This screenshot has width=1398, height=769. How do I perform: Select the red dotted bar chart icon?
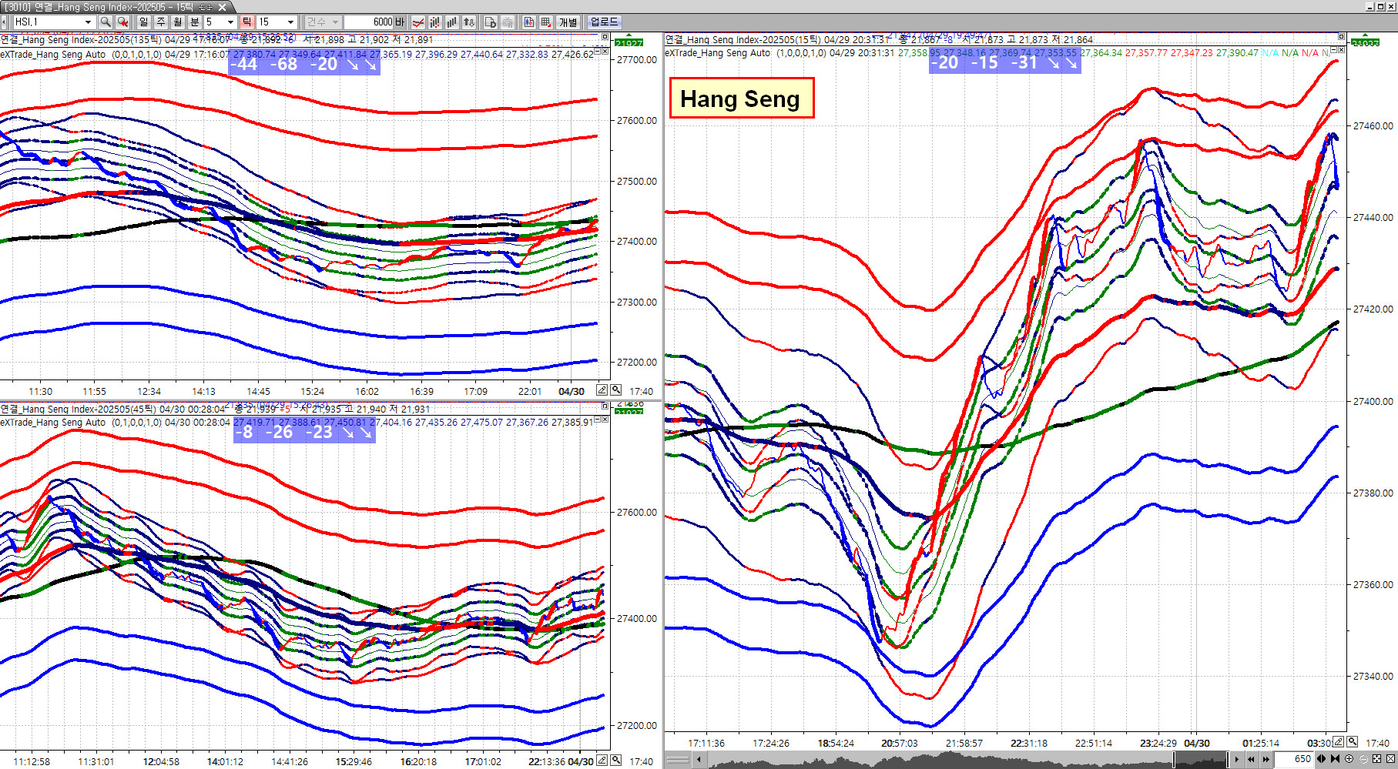click(x=434, y=22)
